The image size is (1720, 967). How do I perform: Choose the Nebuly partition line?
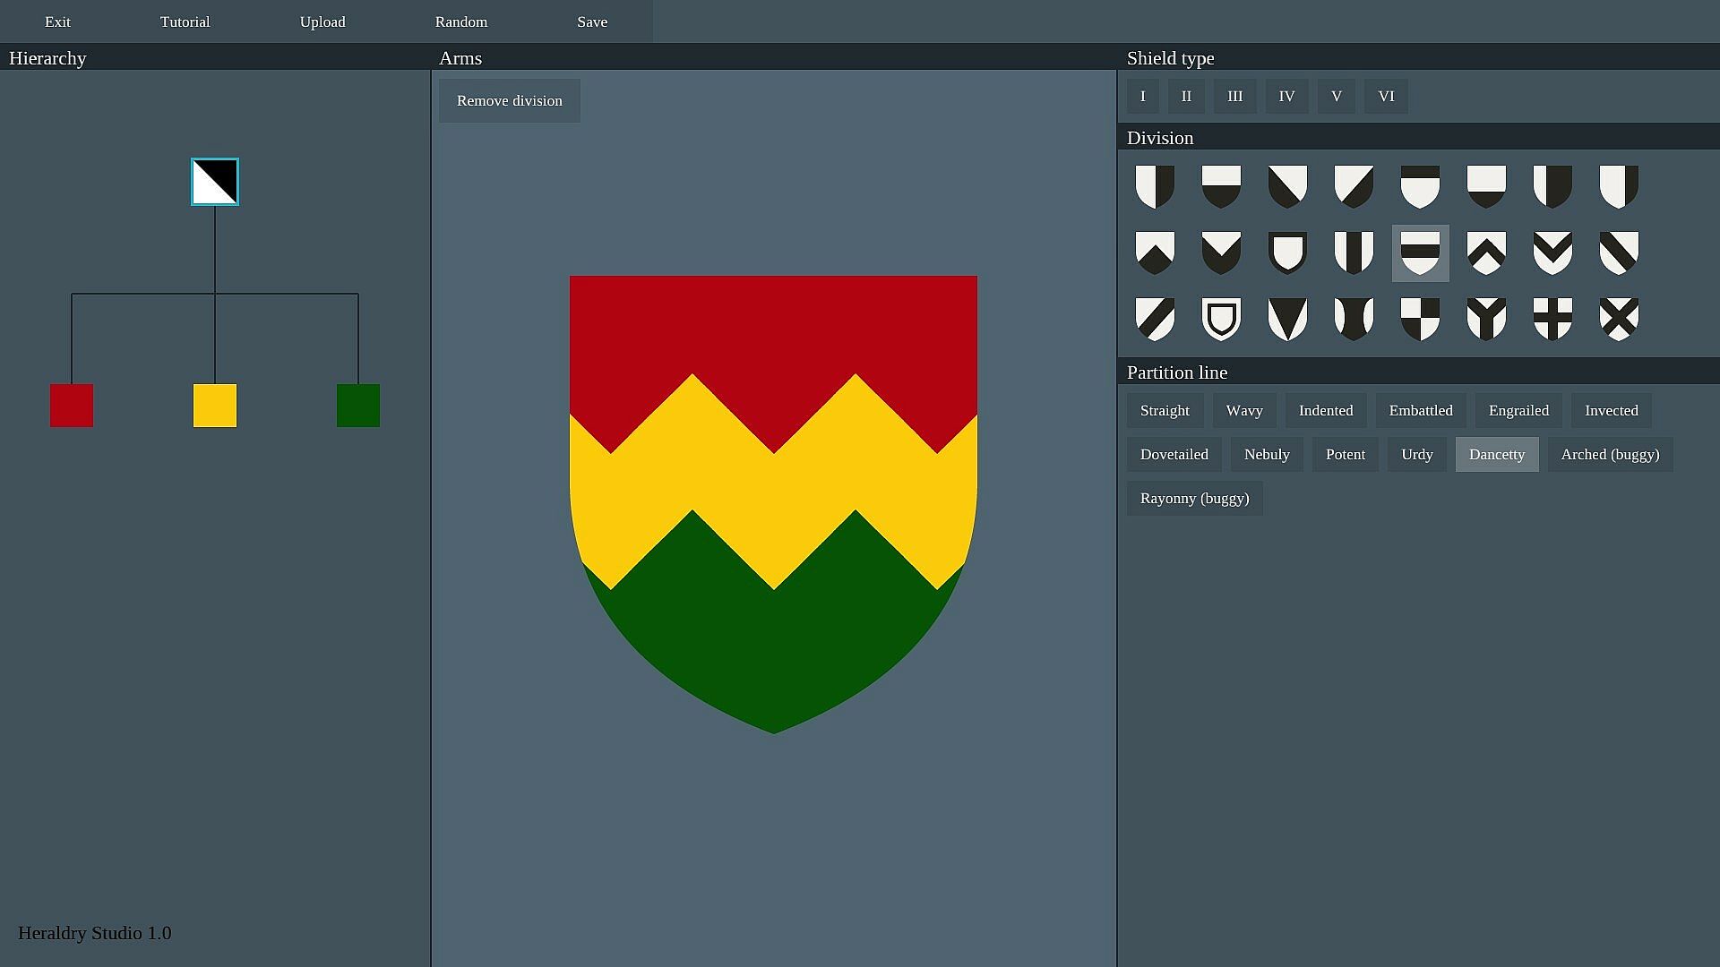(1267, 455)
